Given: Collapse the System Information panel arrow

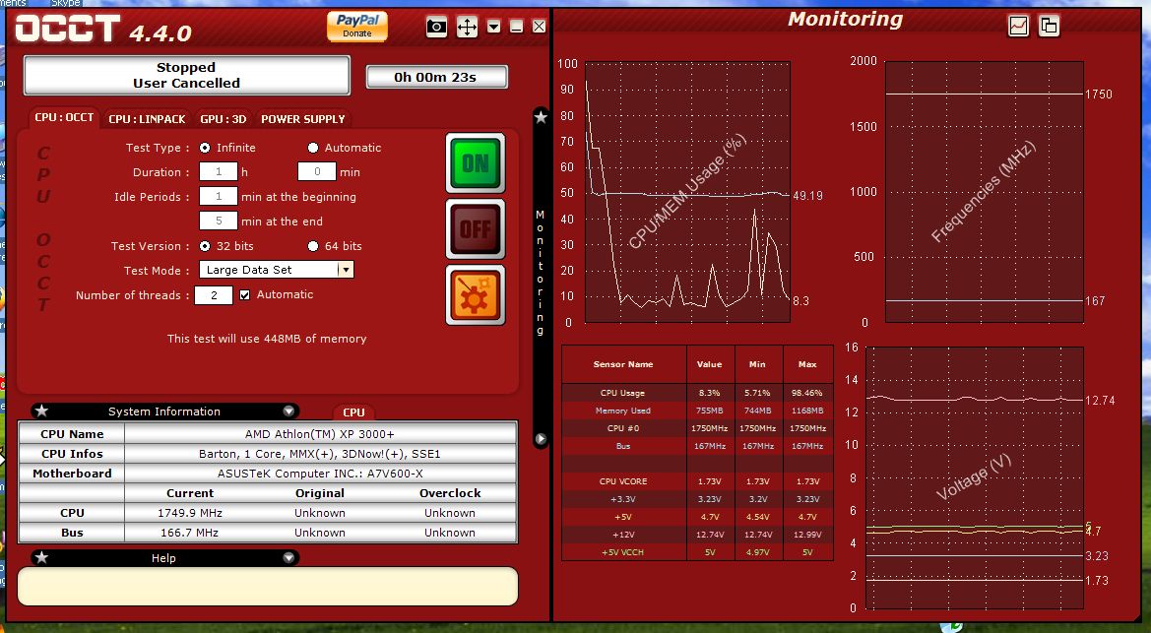Looking at the screenshot, I should tap(288, 411).
